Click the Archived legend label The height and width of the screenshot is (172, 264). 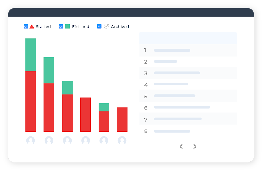pyautogui.click(x=120, y=27)
